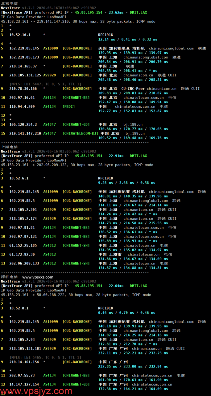Select latency 214.07 ms / 214.25 ms / 214.16 ms
This screenshot has height=396, width=211.
click(133, 335)
